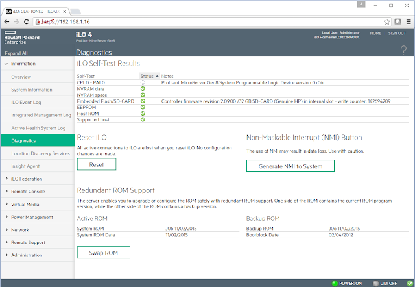Click the insecure HTTPS warning icon

point(38,22)
